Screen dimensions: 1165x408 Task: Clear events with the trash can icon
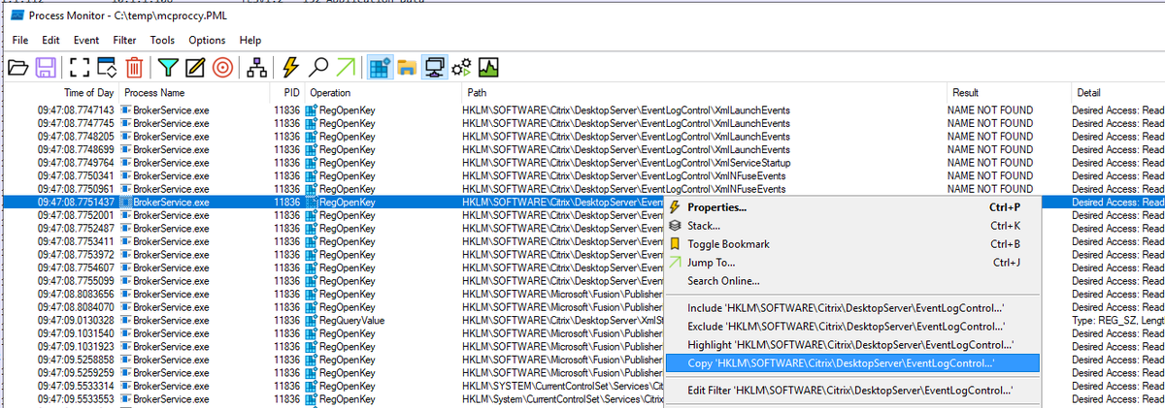[135, 67]
